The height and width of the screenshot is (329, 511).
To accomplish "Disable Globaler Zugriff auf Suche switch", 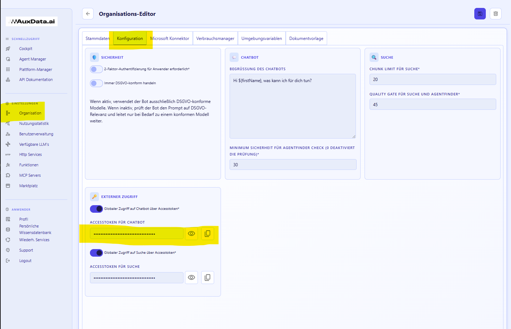I will pyautogui.click(x=96, y=253).
